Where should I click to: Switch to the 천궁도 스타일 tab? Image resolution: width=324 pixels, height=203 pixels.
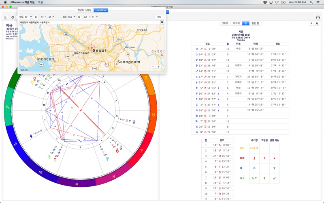point(85,10)
